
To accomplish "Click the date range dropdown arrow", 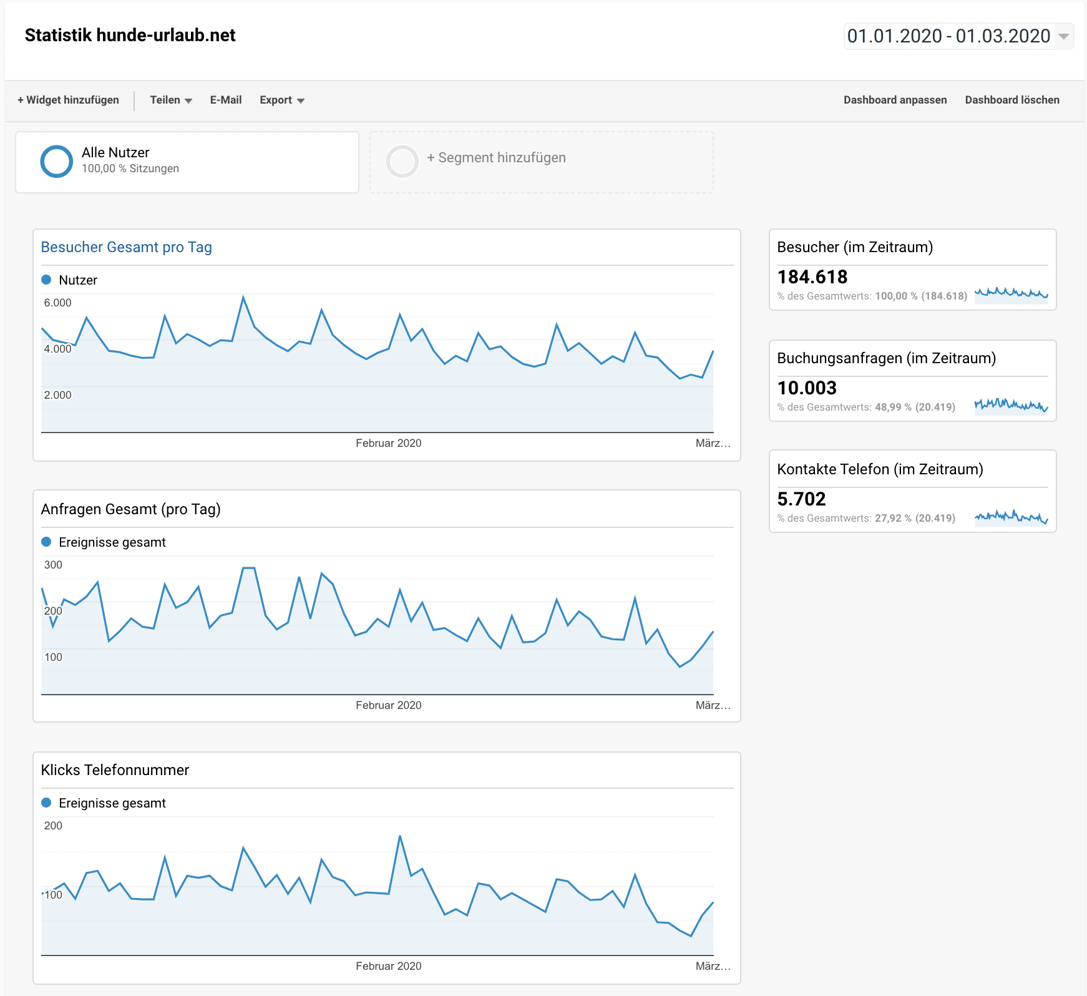I will coord(1064,37).
